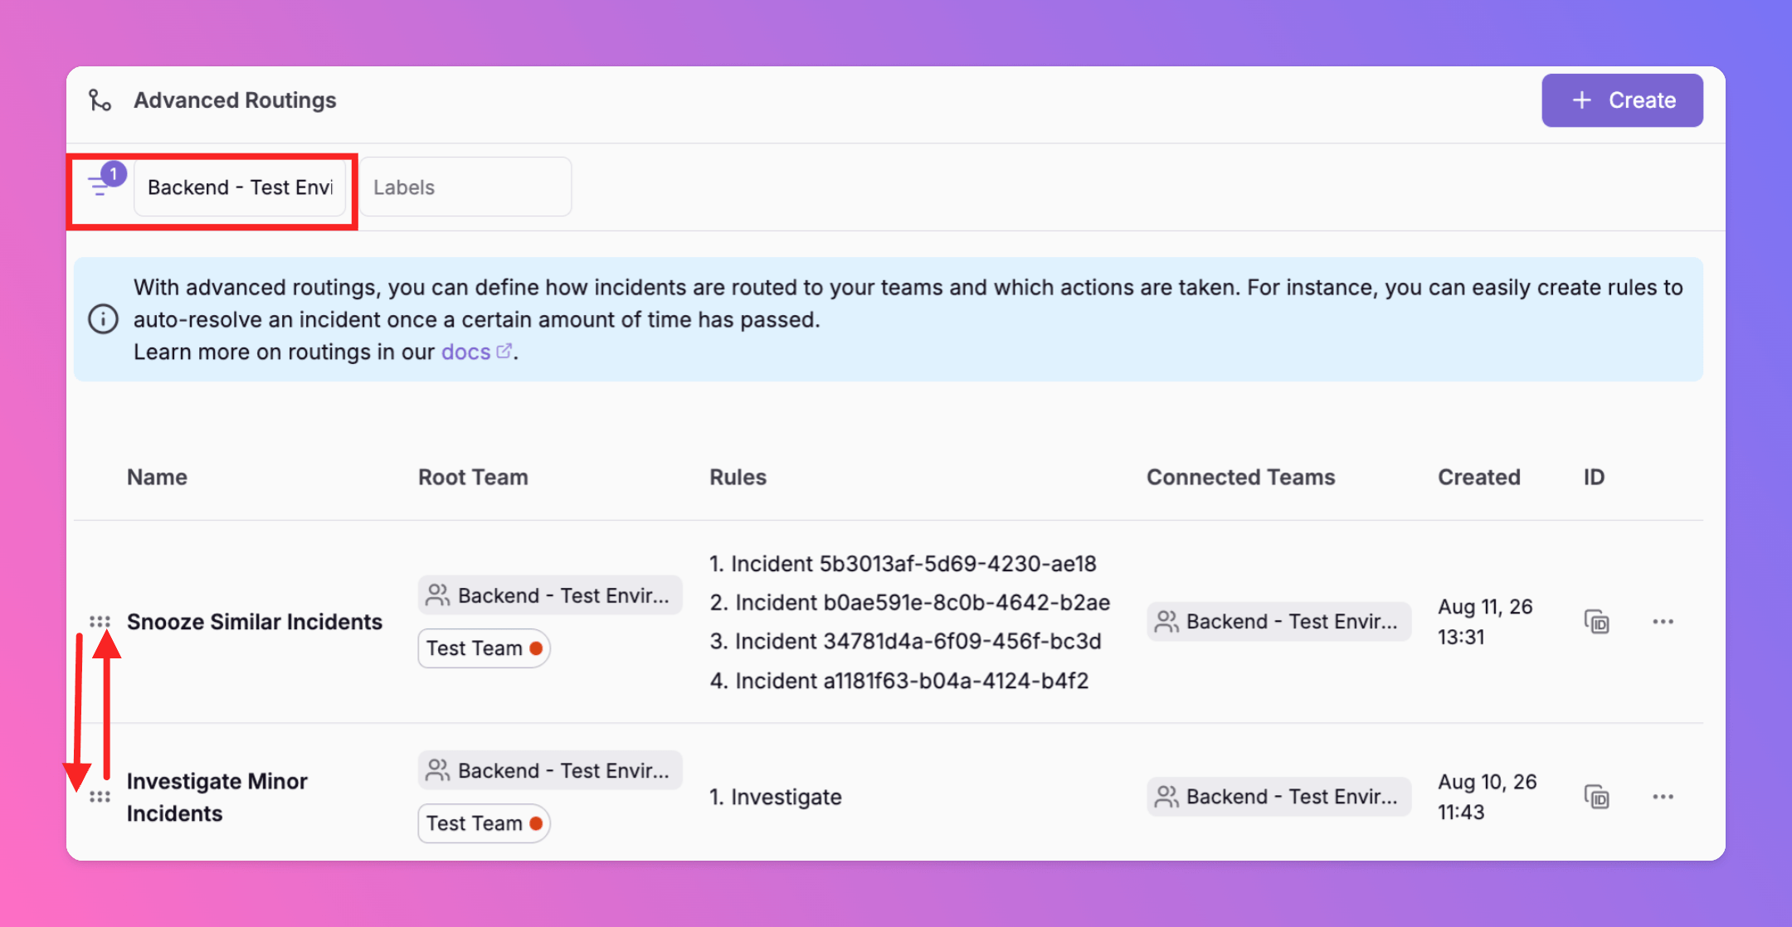Select rule Incident 34781d4a-6f09-456f-bc3d

coord(905,642)
